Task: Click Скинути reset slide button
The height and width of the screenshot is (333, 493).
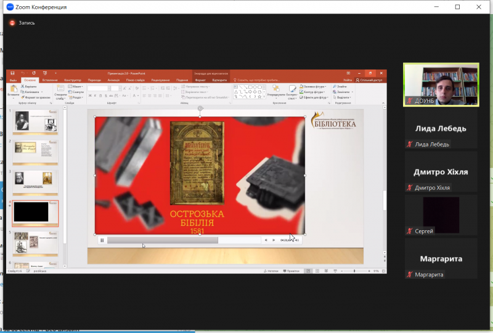Action: click(76, 92)
